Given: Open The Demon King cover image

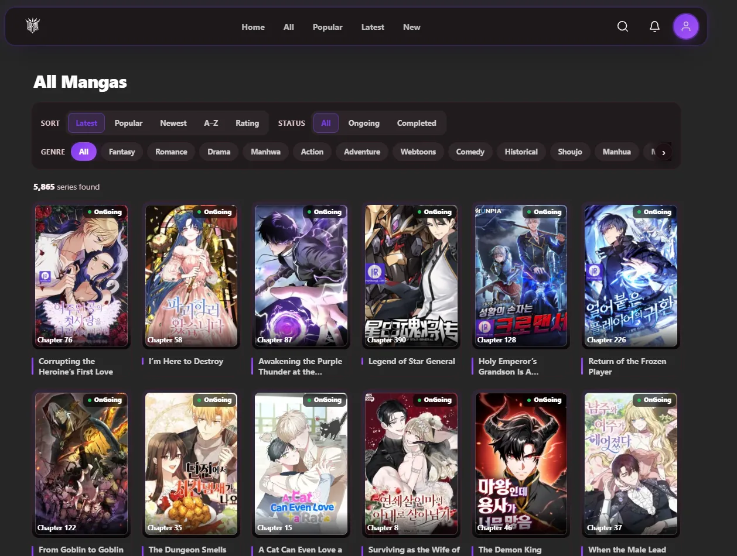Looking at the screenshot, I should [521, 464].
